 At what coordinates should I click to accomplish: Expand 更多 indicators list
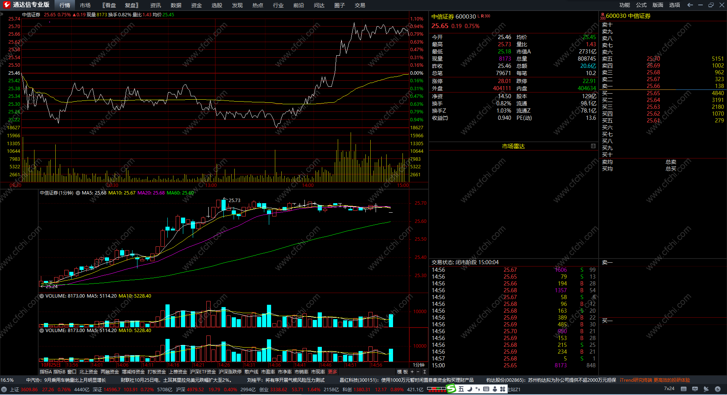click(332, 372)
